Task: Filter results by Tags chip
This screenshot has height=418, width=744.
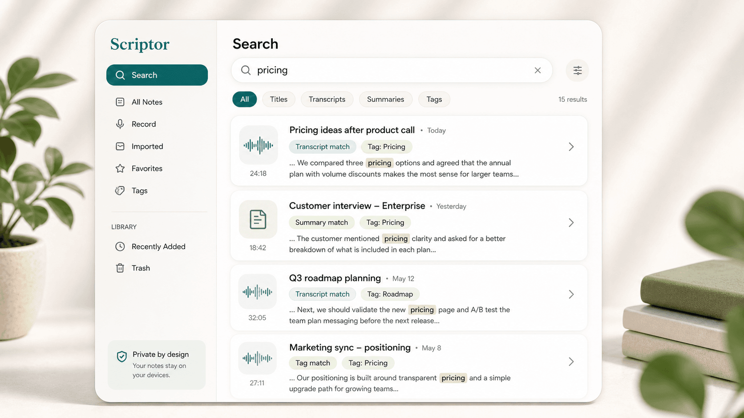Action: [434, 99]
